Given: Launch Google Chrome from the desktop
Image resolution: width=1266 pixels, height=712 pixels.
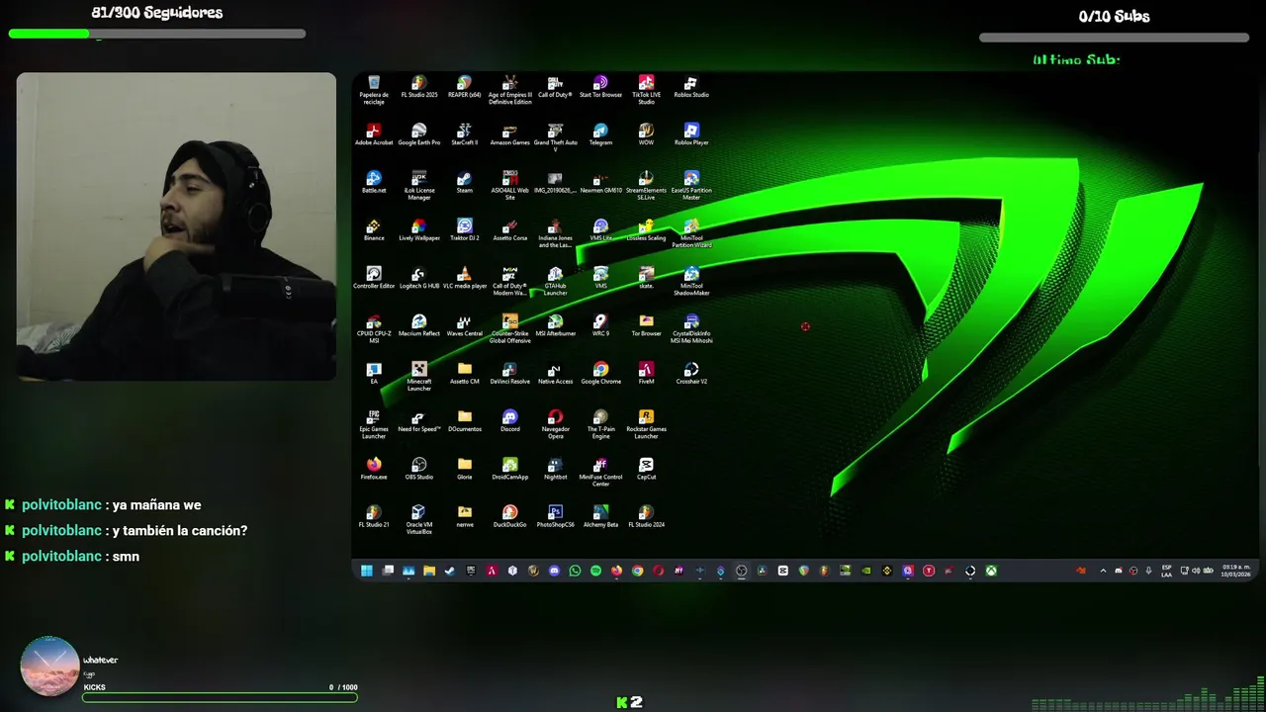Looking at the screenshot, I should tap(600, 373).
